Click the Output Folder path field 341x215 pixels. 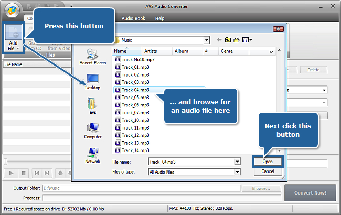coord(142,188)
